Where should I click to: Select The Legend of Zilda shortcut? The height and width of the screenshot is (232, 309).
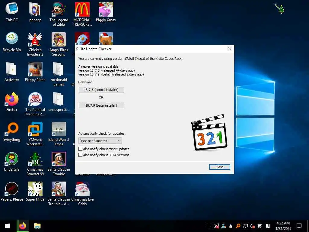[x=59, y=14]
